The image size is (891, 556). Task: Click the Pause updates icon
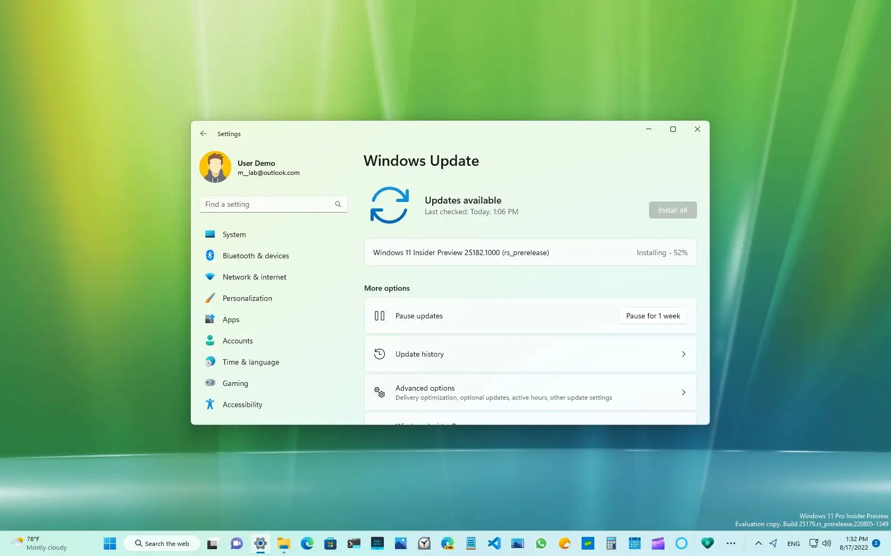click(379, 315)
